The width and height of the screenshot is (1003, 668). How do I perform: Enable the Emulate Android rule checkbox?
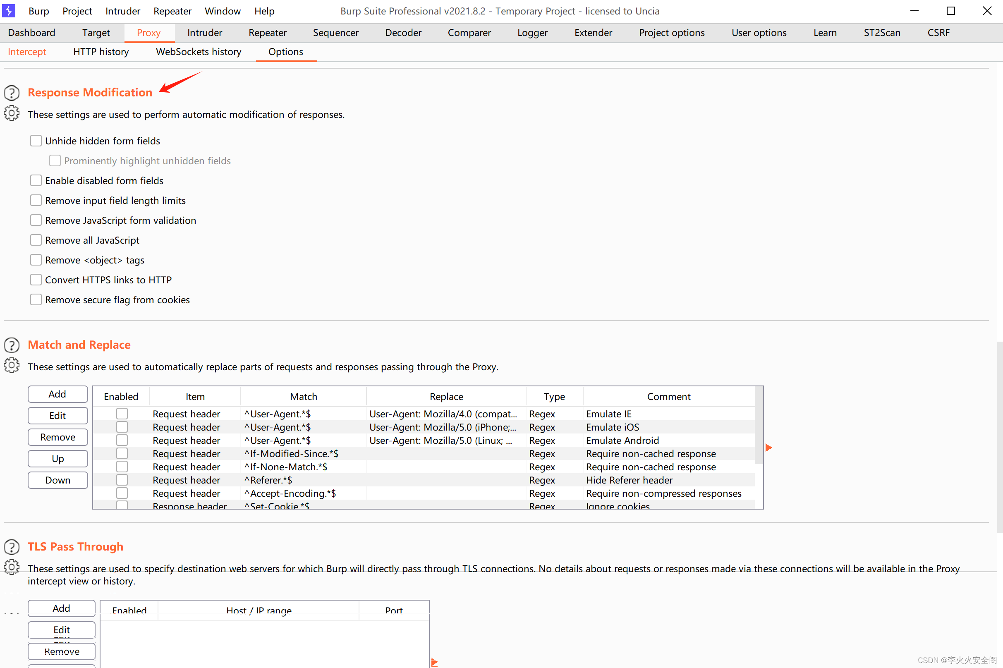click(122, 440)
